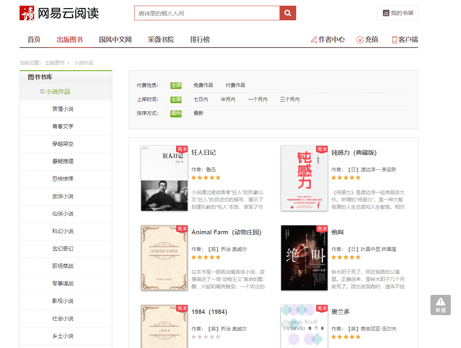Open 恐怖惊悚 category
The width and height of the screenshot is (461, 348).
63,179
